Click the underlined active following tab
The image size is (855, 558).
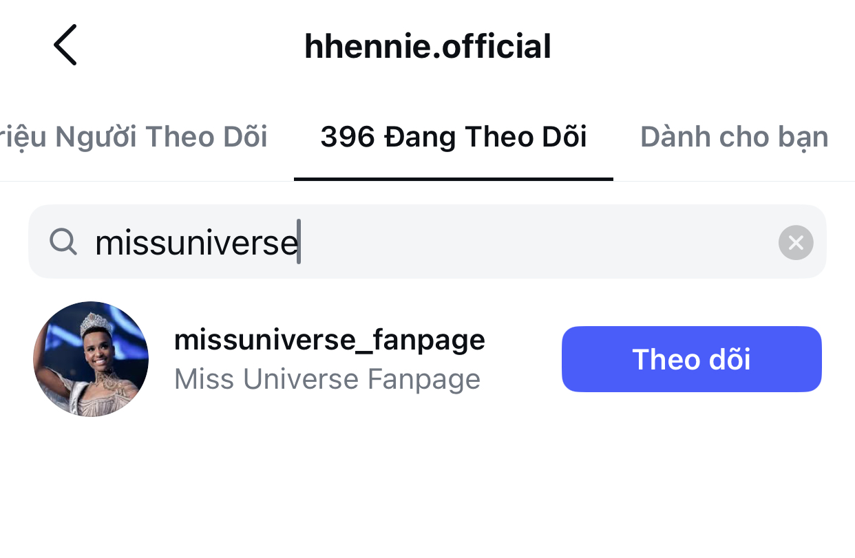click(x=453, y=137)
